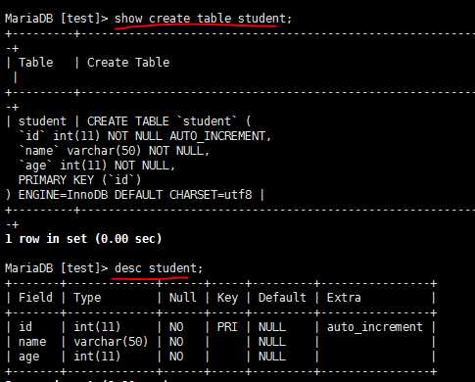The width and height of the screenshot is (475, 382).
Task: Click the 'Type' column header
Action: 87,298
